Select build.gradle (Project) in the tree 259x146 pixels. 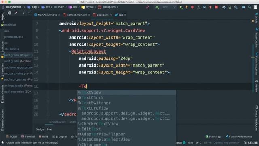pyautogui.click(x=18, y=55)
